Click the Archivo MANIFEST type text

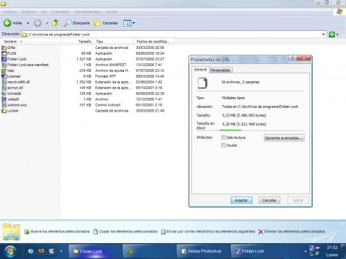tap(110, 65)
